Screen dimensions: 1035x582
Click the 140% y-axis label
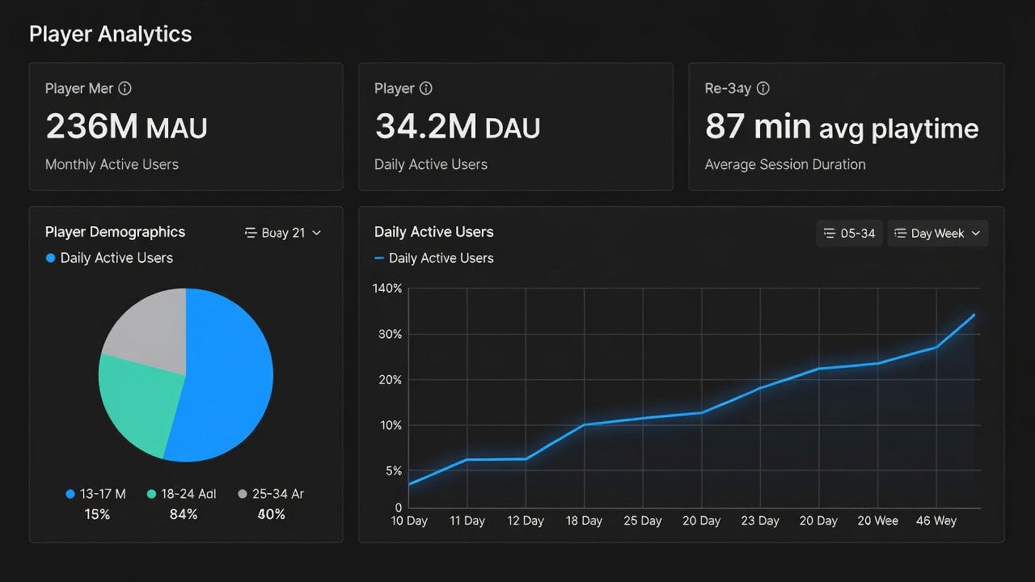coord(387,289)
